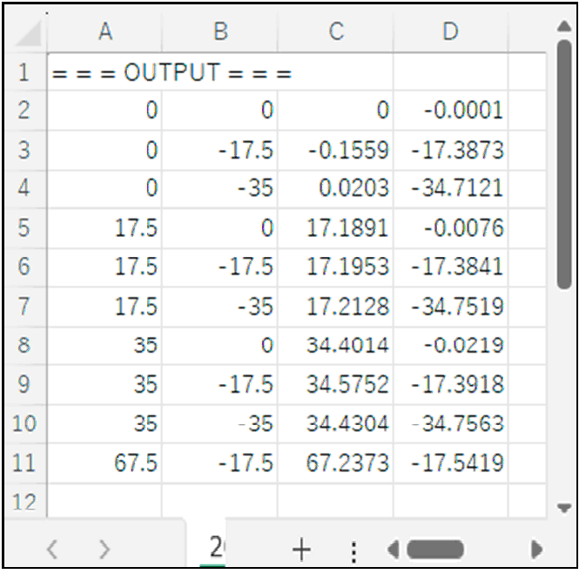Select cell containing 17.1891
586x574 pixels.
[x=336, y=228]
